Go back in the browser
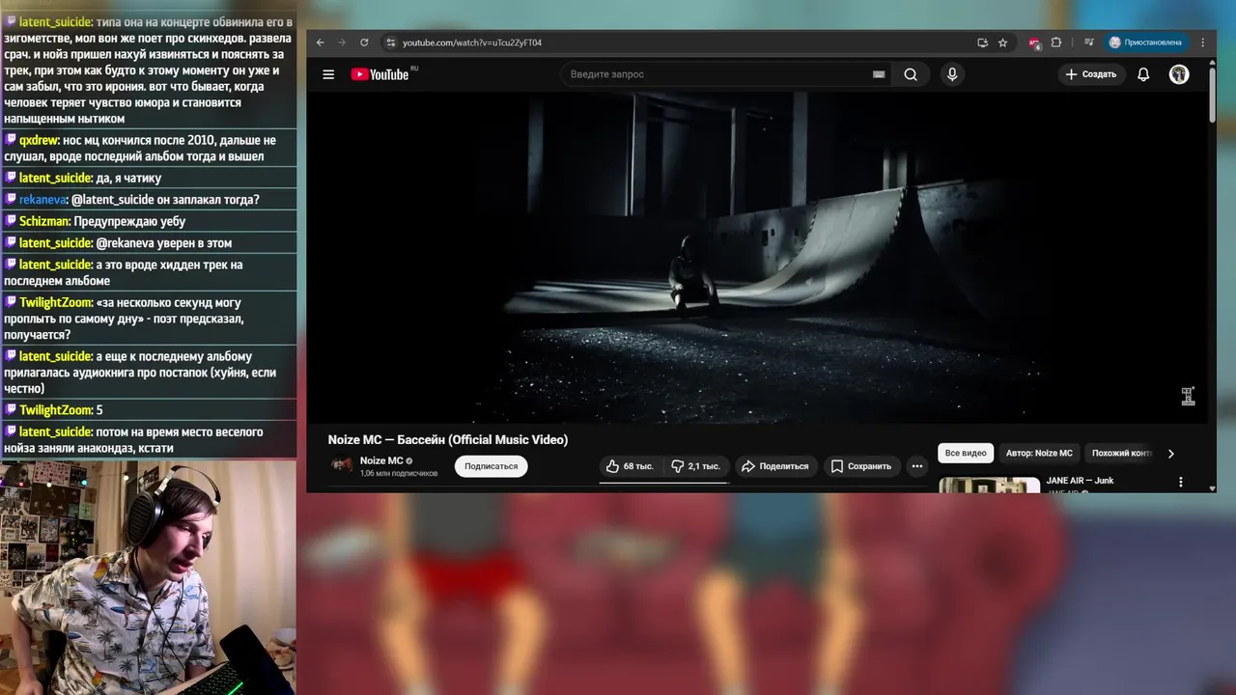 pyautogui.click(x=321, y=42)
